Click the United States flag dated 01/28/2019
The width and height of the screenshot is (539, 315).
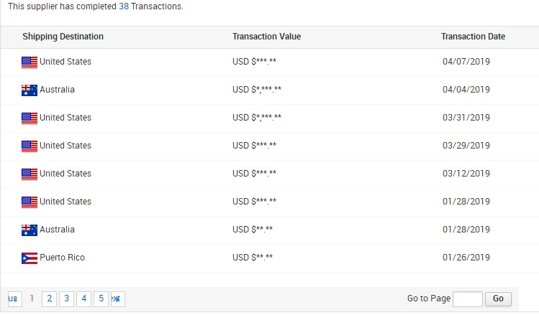(30, 202)
